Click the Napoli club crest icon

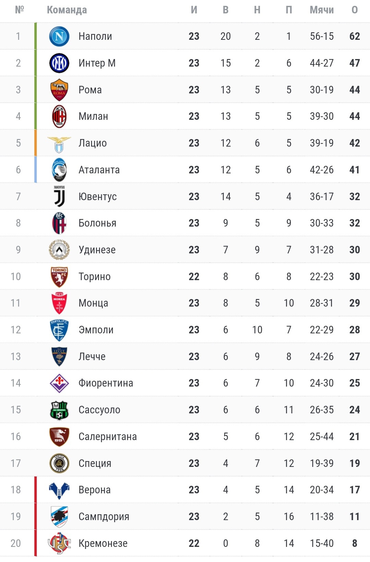coord(59,36)
